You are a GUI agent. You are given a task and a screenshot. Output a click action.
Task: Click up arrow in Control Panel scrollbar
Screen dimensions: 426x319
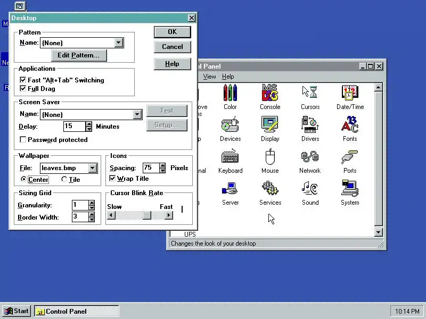(x=378, y=87)
